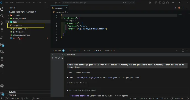Switch to the DEBUG CONSOLE panel tab
This screenshot has width=190, height=100.
[74, 51]
